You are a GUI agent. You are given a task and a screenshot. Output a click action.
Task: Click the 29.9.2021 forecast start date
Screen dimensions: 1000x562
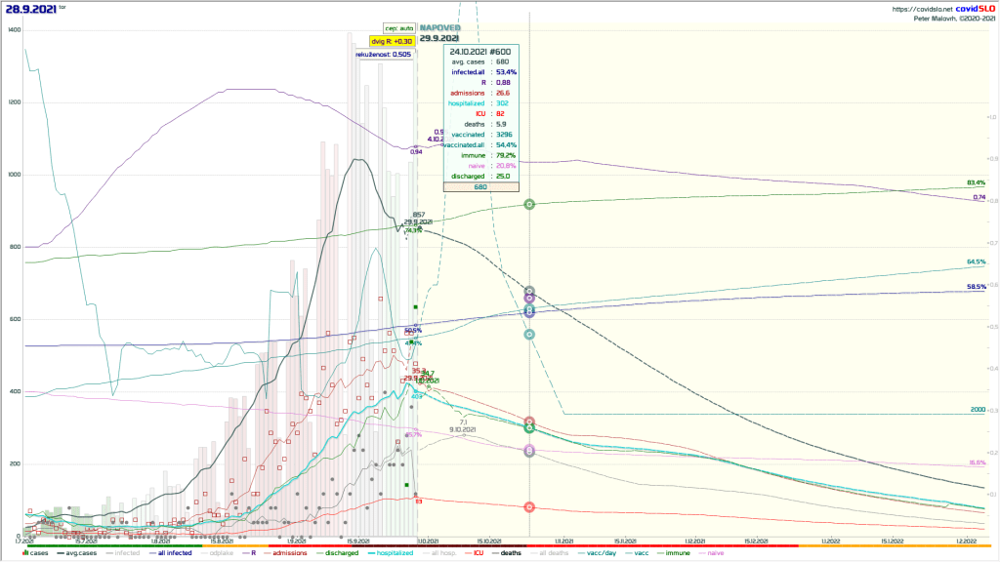[438, 39]
